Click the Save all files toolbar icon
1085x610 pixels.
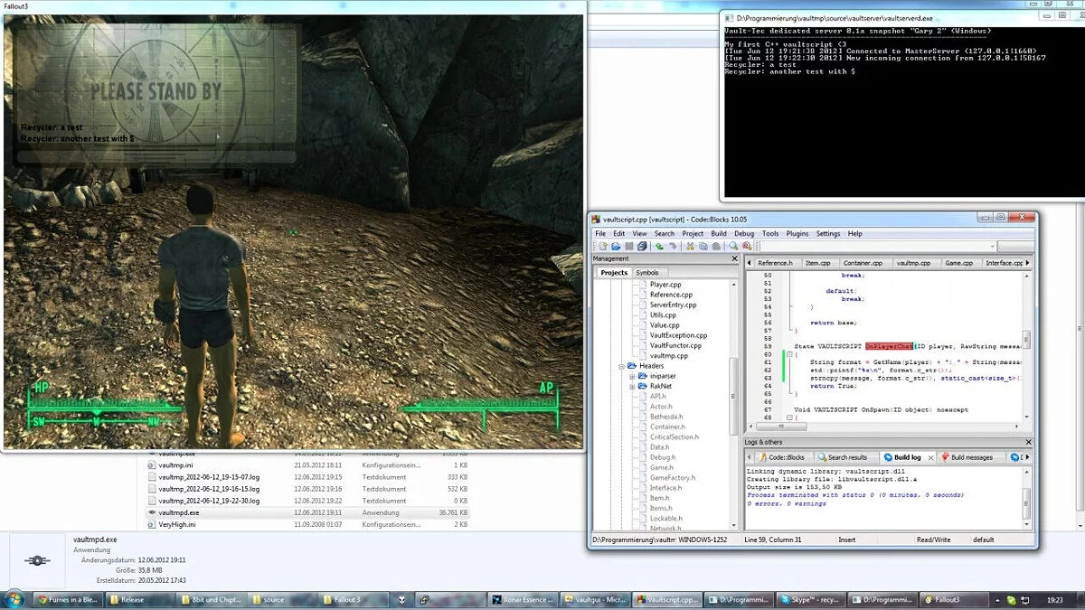(642, 246)
